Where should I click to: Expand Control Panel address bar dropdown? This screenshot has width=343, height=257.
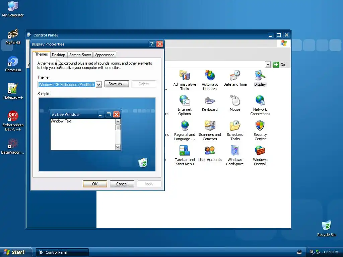click(268, 65)
